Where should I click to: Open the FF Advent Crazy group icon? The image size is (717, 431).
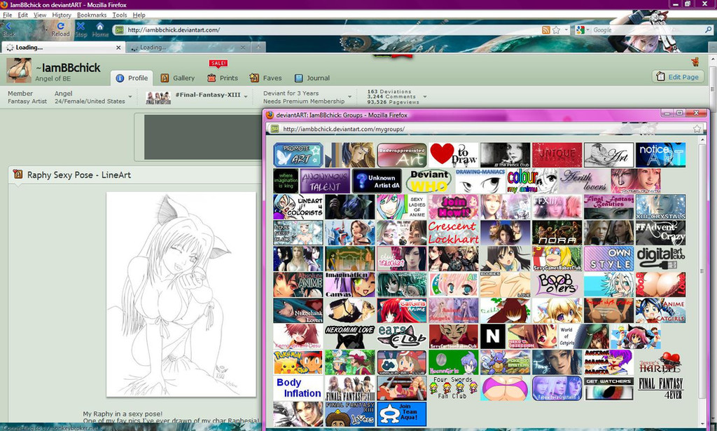[x=660, y=233]
